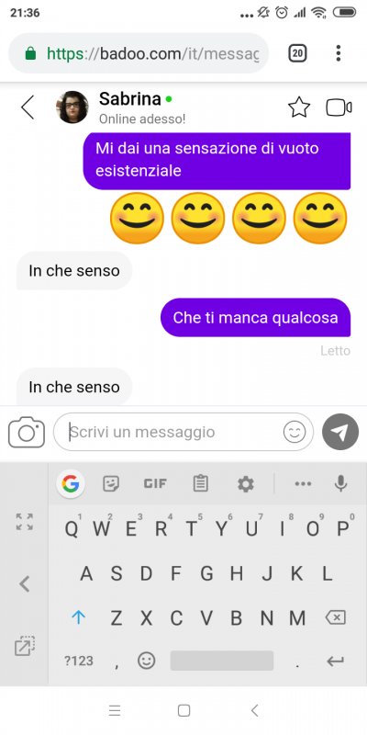This screenshot has width=367, height=735.
Task: Open Google search on the keyboard
Action: [x=71, y=483]
